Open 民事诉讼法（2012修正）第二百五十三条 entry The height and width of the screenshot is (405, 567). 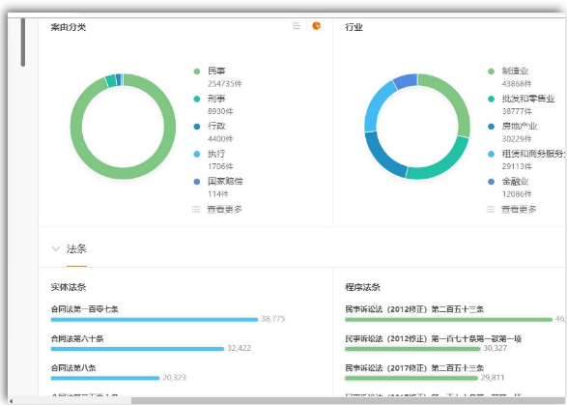point(414,309)
